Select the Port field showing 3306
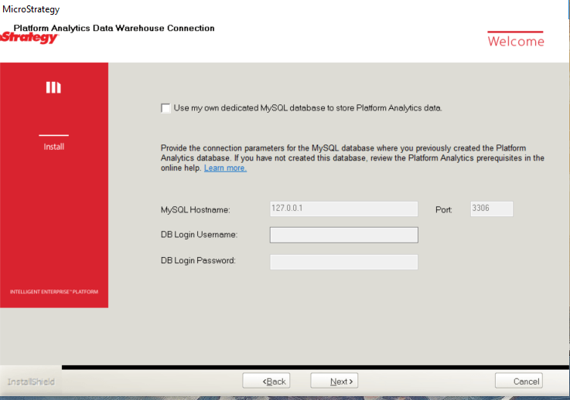The image size is (570, 400). pyautogui.click(x=491, y=208)
